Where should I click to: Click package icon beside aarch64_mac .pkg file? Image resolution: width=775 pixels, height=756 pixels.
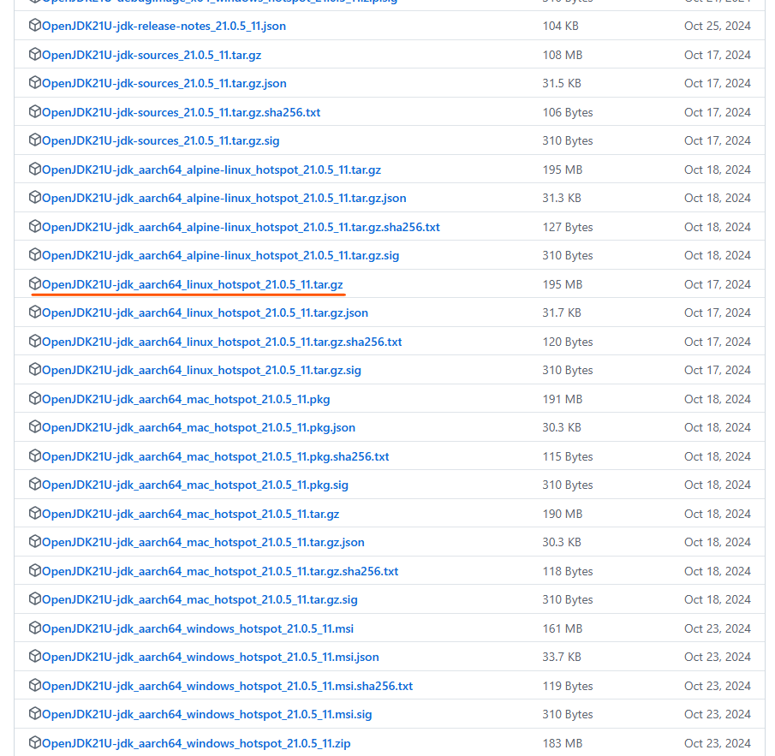[34, 398]
